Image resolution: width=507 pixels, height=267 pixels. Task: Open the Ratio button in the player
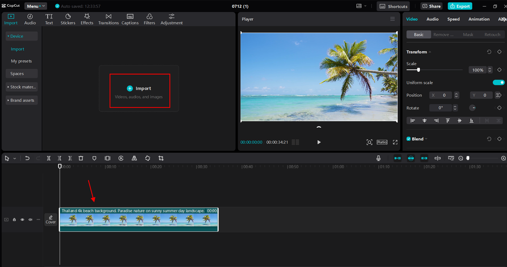click(382, 142)
